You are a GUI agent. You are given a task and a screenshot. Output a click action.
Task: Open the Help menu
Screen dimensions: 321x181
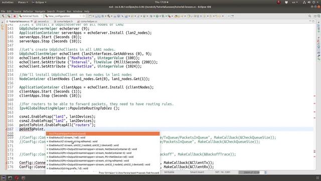tap(87, 11)
